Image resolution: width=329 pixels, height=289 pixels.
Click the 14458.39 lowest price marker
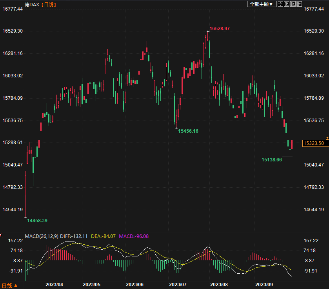[37, 221]
